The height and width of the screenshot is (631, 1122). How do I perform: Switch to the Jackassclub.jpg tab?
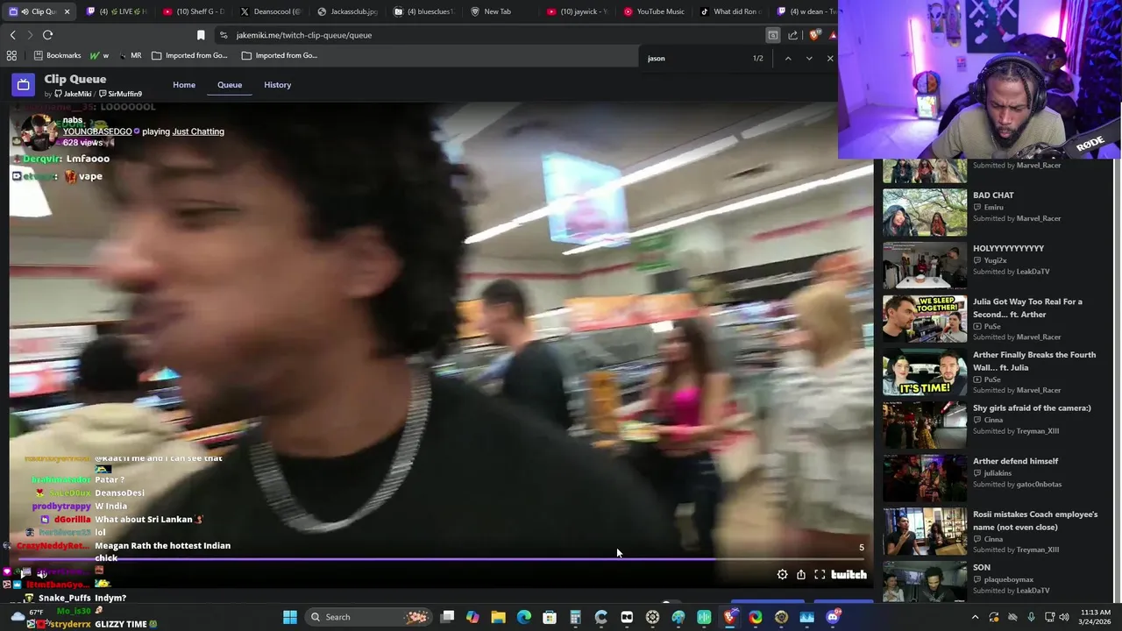click(x=347, y=11)
